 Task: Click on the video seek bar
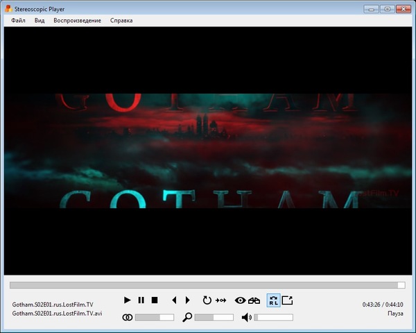point(207,284)
